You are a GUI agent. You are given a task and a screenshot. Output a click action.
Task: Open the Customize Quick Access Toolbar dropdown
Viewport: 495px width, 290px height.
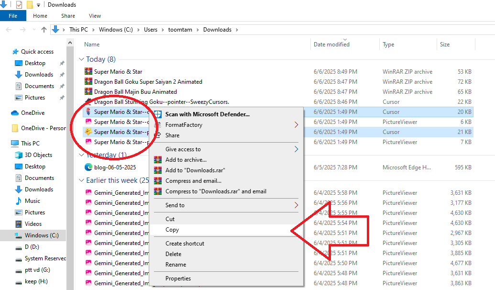[39, 5]
